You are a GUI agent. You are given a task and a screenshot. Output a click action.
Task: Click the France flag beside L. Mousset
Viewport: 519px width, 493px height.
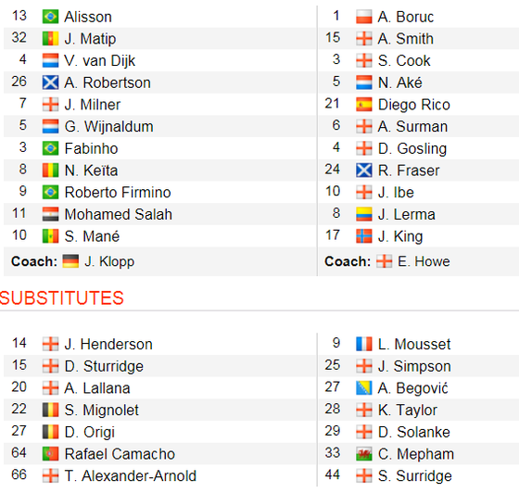364,344
